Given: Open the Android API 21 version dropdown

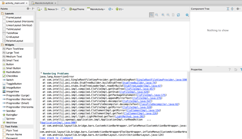Looking at the screenshot, I should (x=119, y=9).
